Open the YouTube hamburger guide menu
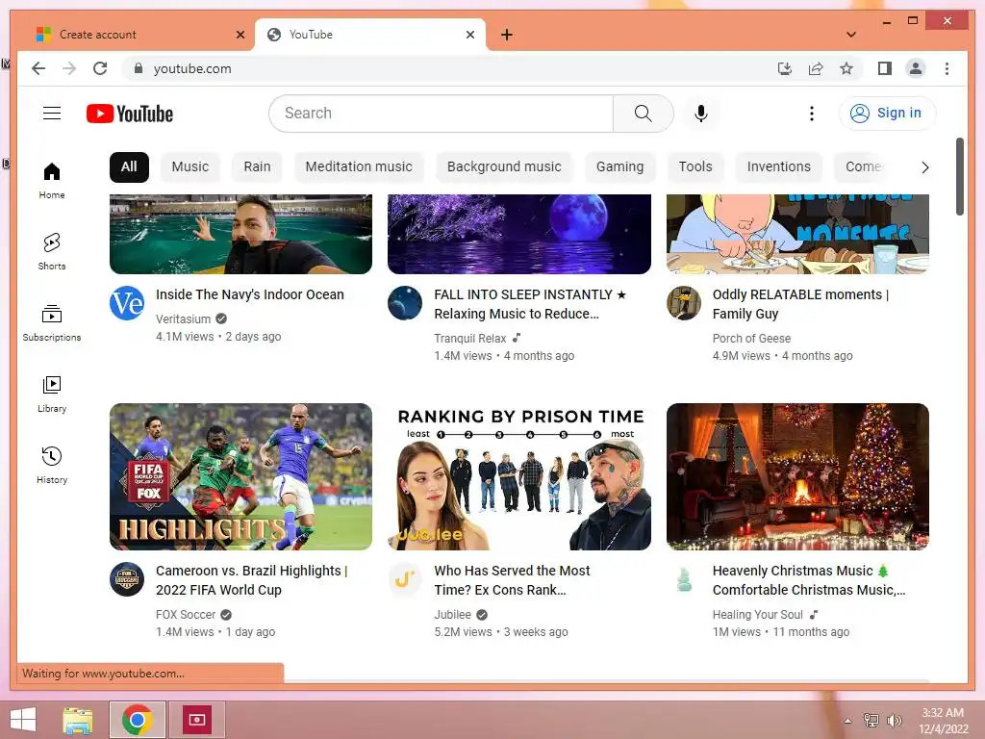The width and height of the screenshot is (985, 739). pos(52,114)
